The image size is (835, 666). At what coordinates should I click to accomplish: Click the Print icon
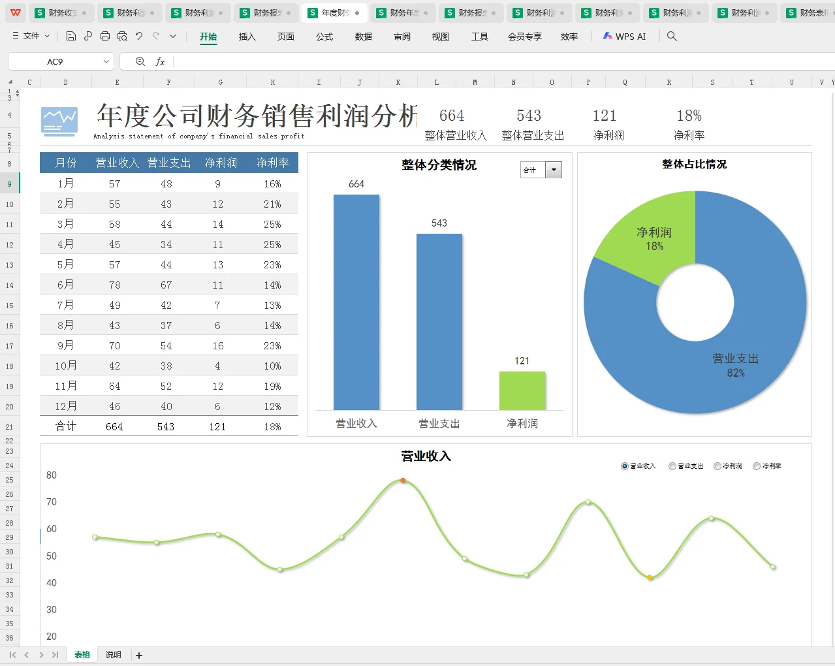pos(105,37)
